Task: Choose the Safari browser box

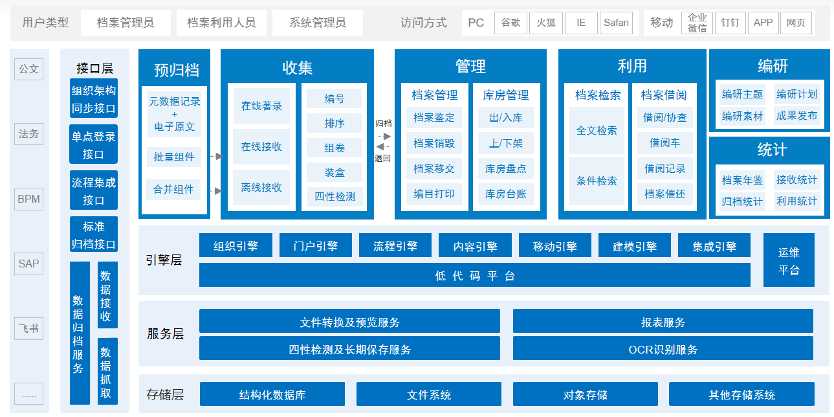Action: (616, 23)
